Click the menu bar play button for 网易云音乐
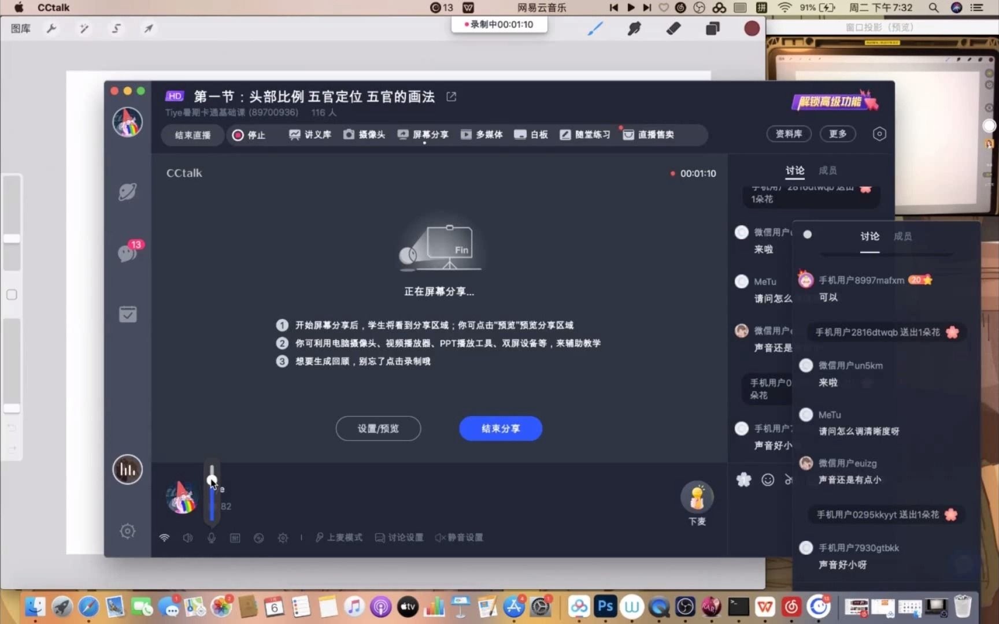Image resolution: width=999 pixels, height=624 pixels. 631,8
